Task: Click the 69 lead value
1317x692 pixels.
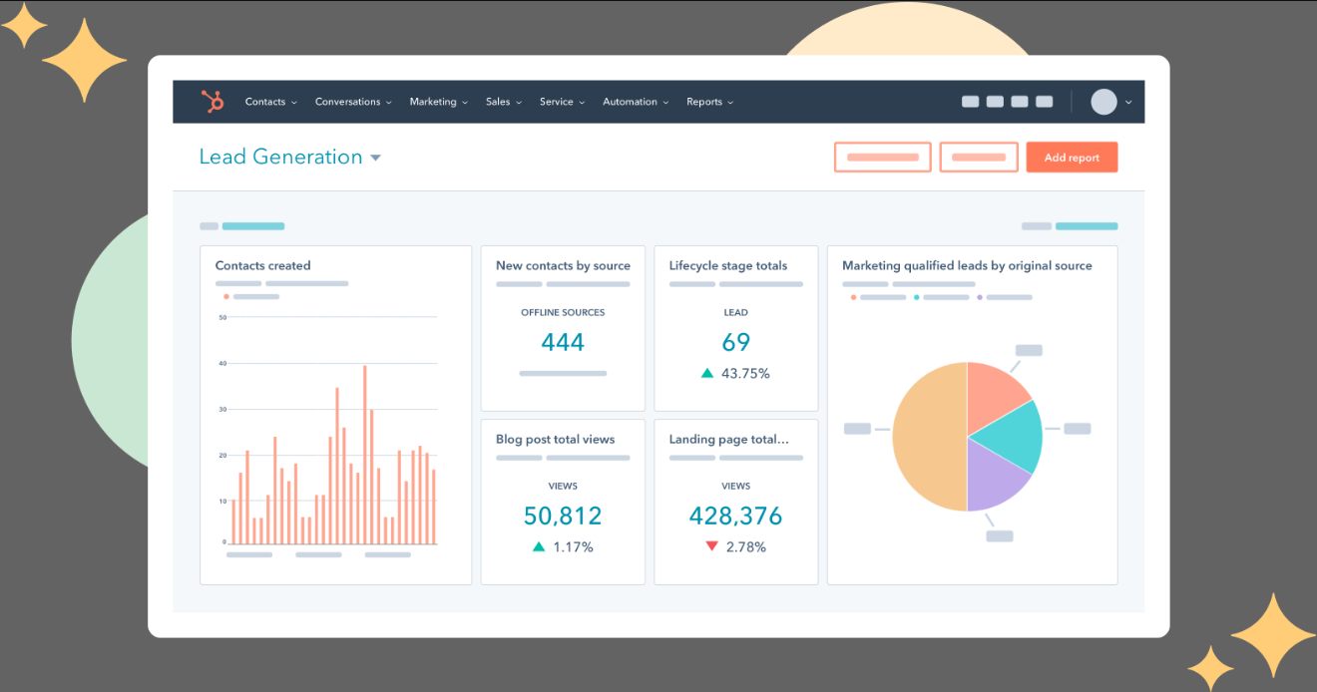Action: coord(735,342)
